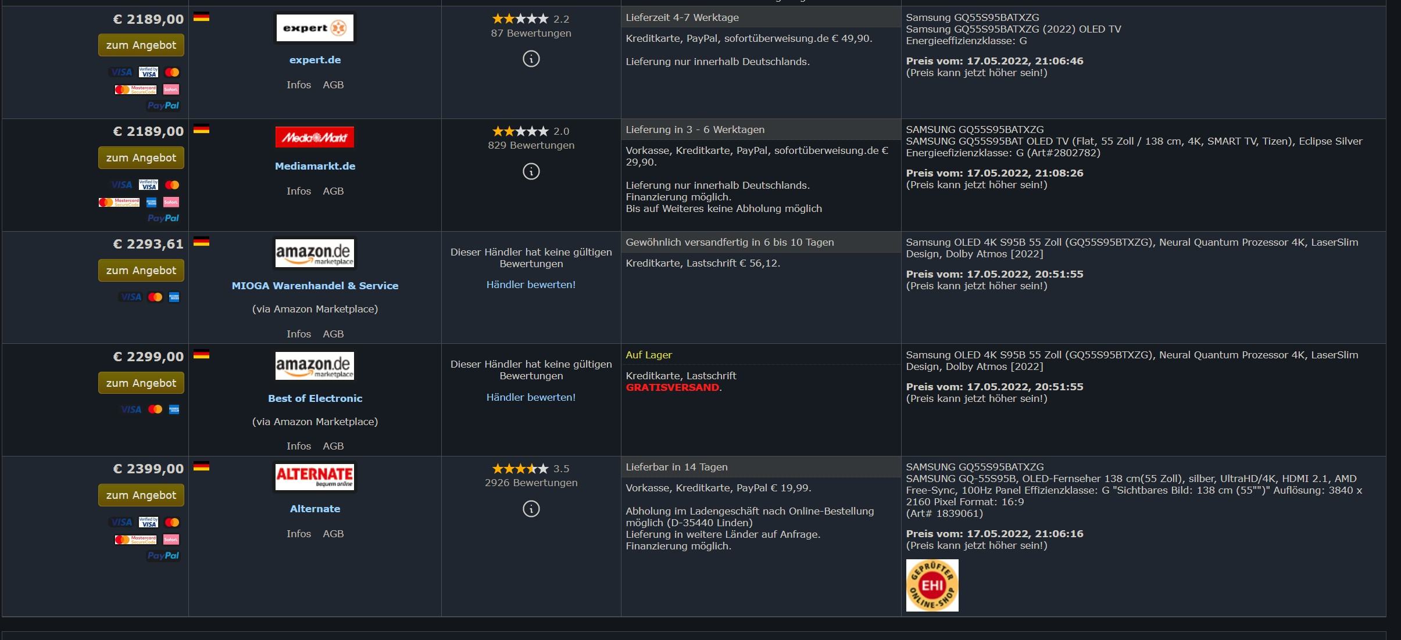Click Händler bewerten for MIOGA Warenhandel
1401x640 pixels.
click(x=531, y=285)
